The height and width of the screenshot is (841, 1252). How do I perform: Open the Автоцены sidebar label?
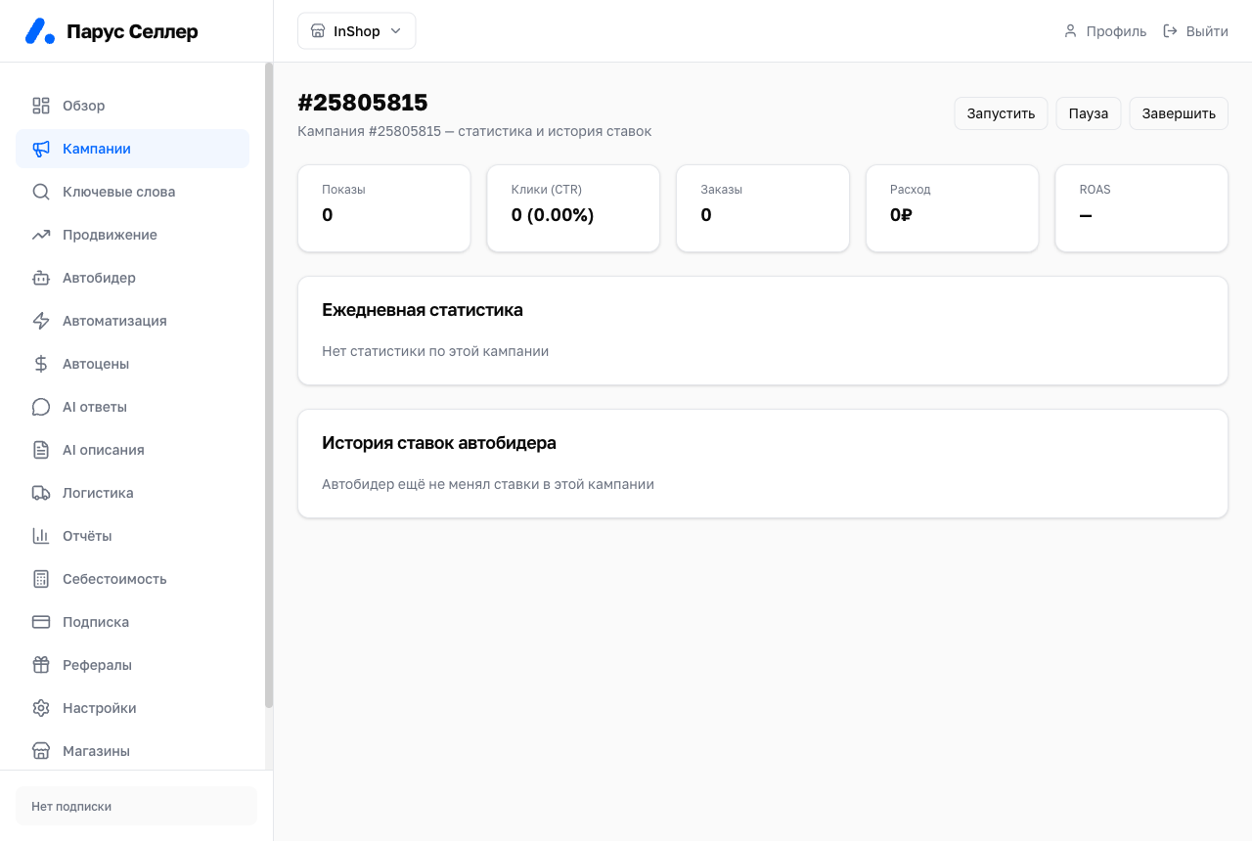96,364
